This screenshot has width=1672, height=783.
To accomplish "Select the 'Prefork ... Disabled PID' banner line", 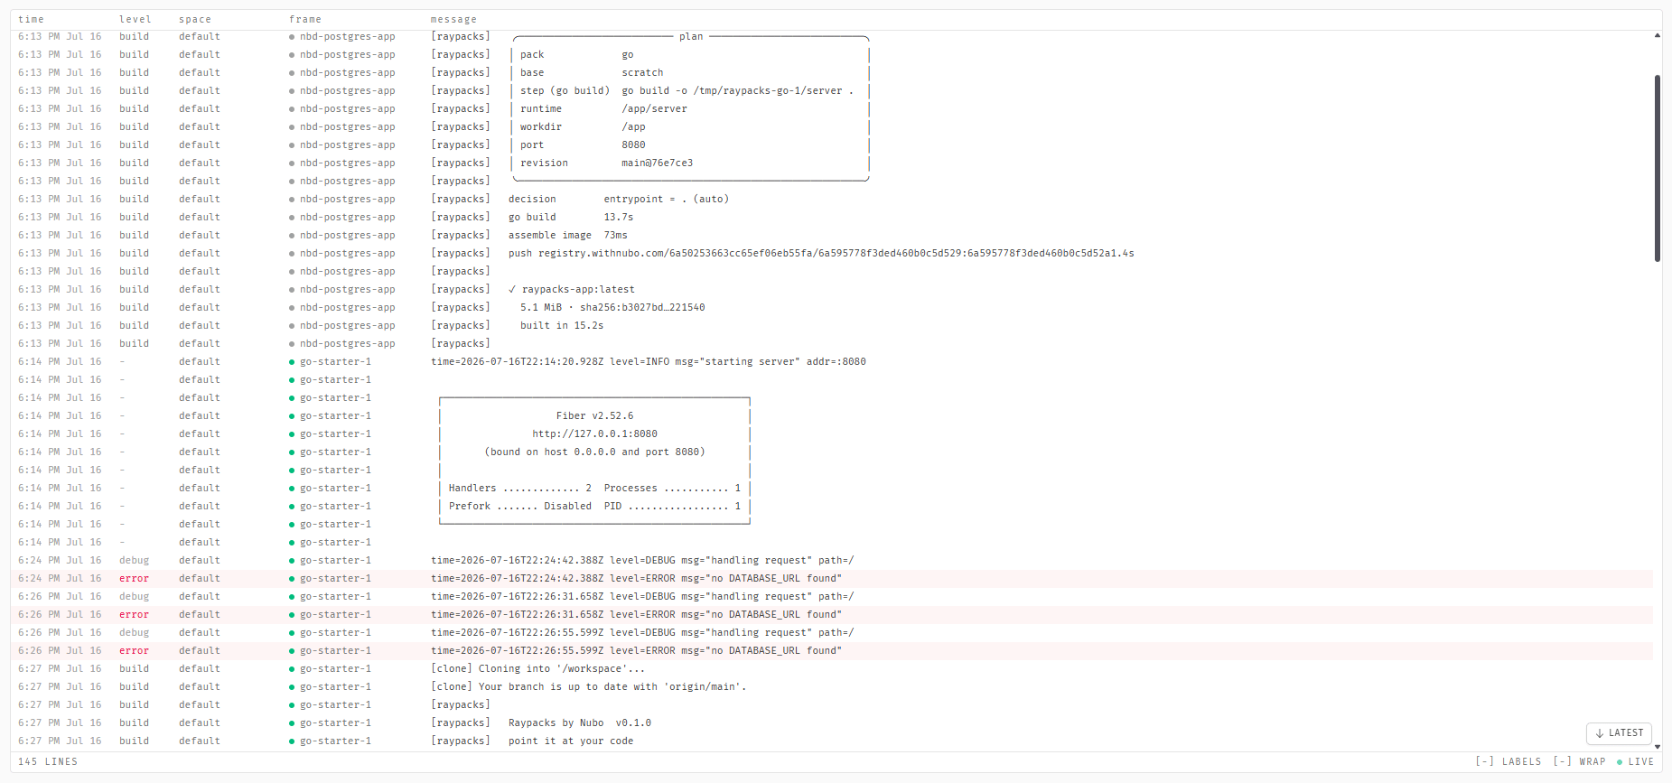I will tap(832, 506).
